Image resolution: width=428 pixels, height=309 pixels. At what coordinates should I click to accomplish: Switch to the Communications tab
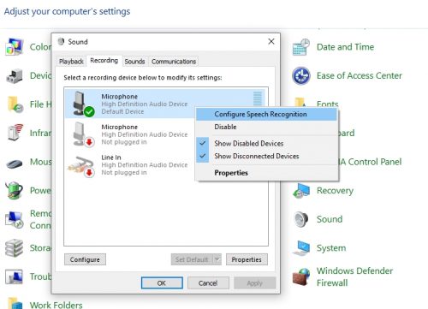tap(174, 62)
